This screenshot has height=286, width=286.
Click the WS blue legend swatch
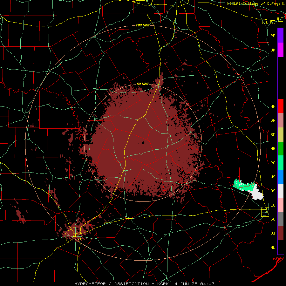(x=281, y=177)
